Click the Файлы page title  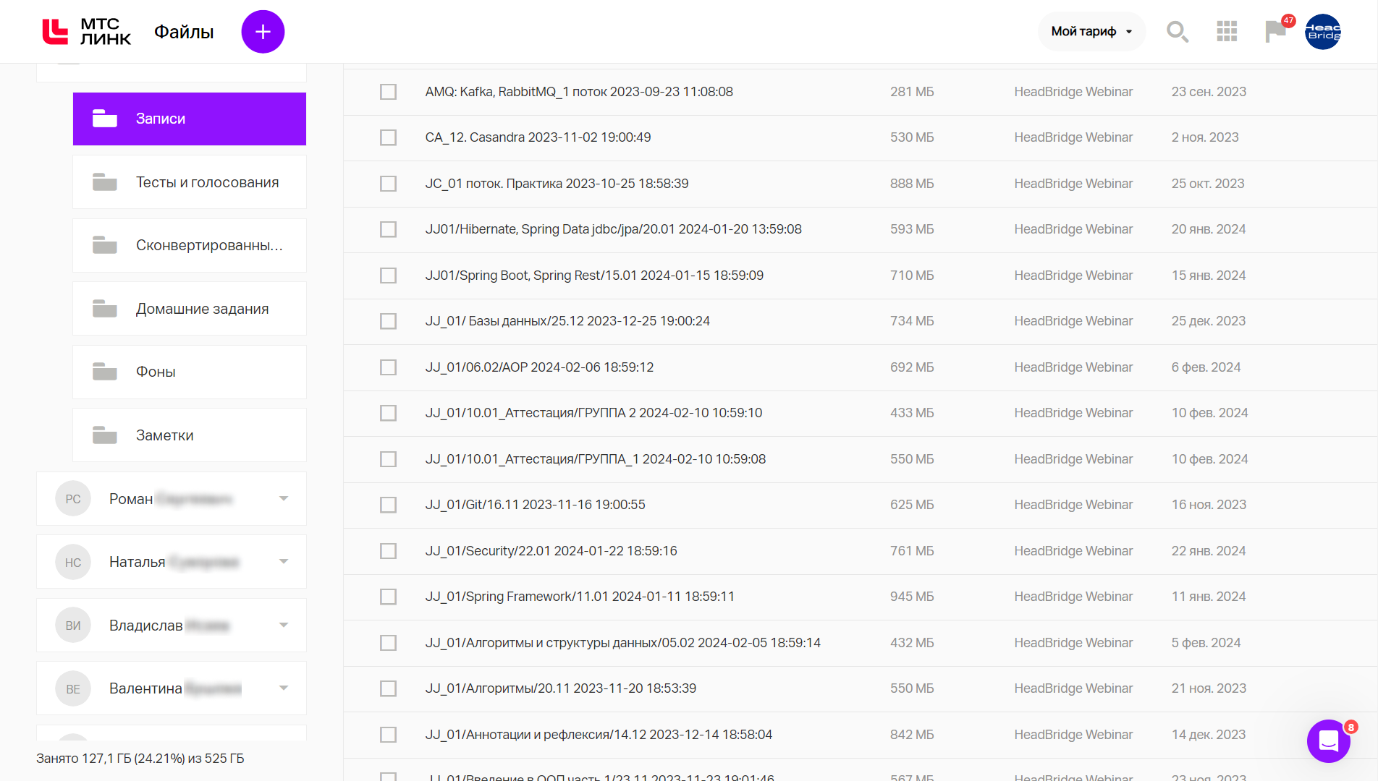pyautogui.click(x=184, y=32)
